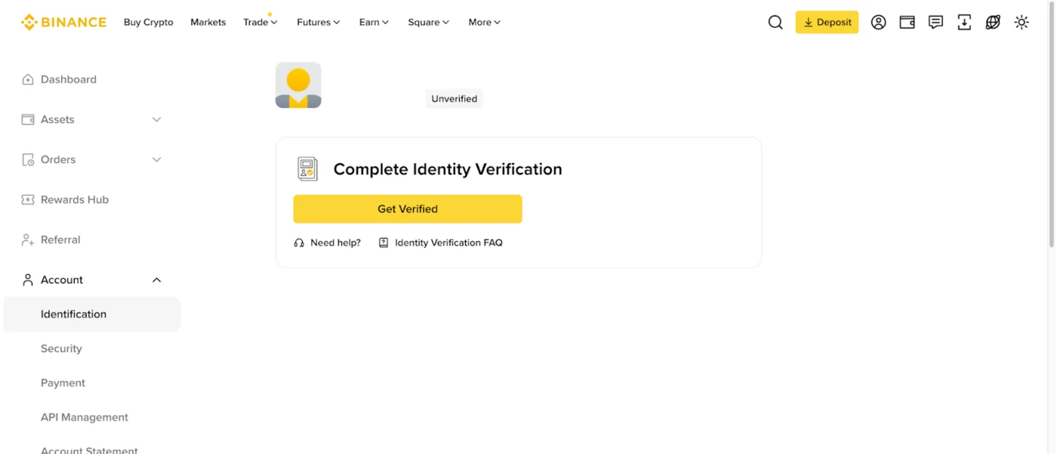
Task: Click the page vertical scrollbar
Action: tap(1052, 125)
